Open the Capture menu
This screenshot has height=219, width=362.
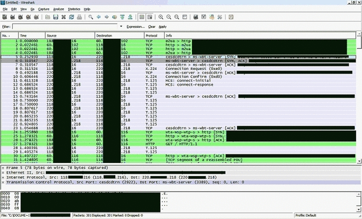[43, 9]
